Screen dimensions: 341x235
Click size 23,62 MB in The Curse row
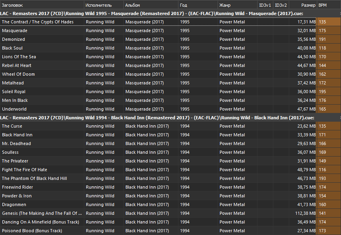(307, 126)
